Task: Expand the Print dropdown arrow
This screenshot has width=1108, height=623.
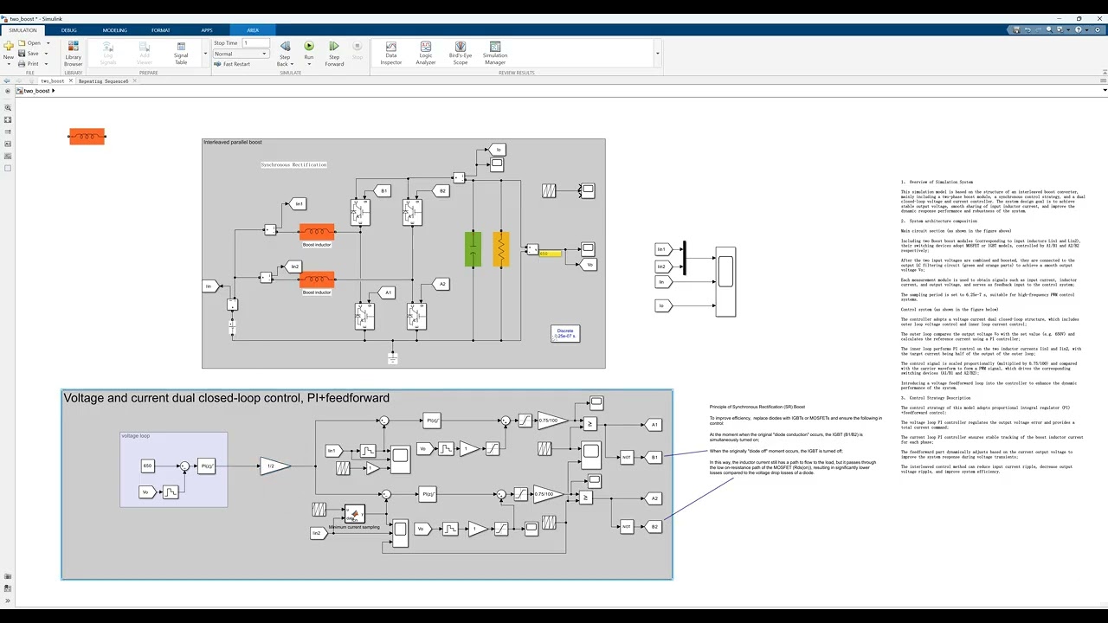Action: (x=47, y=63)
